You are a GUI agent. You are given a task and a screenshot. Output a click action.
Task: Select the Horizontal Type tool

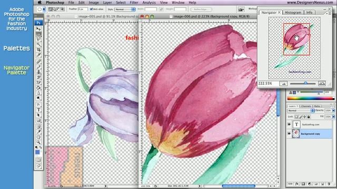[38, 110]
